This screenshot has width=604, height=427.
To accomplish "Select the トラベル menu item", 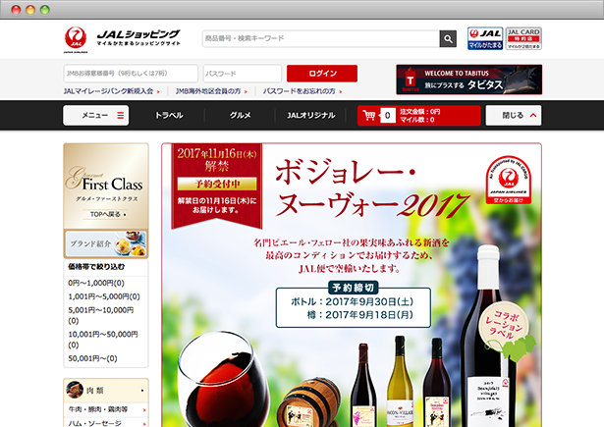I will pyautogui.click(x=169, y=115).
